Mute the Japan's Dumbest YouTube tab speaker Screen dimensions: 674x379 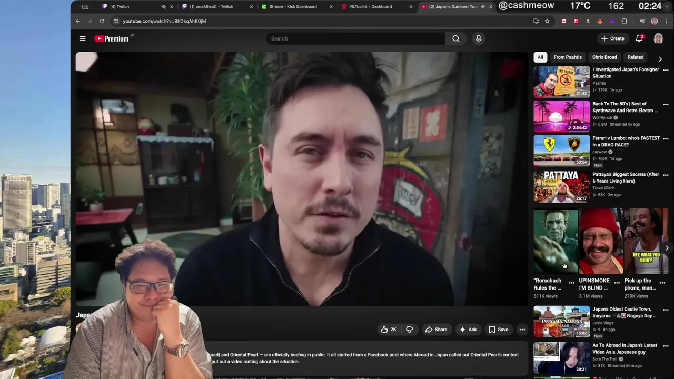pos(482,7)
